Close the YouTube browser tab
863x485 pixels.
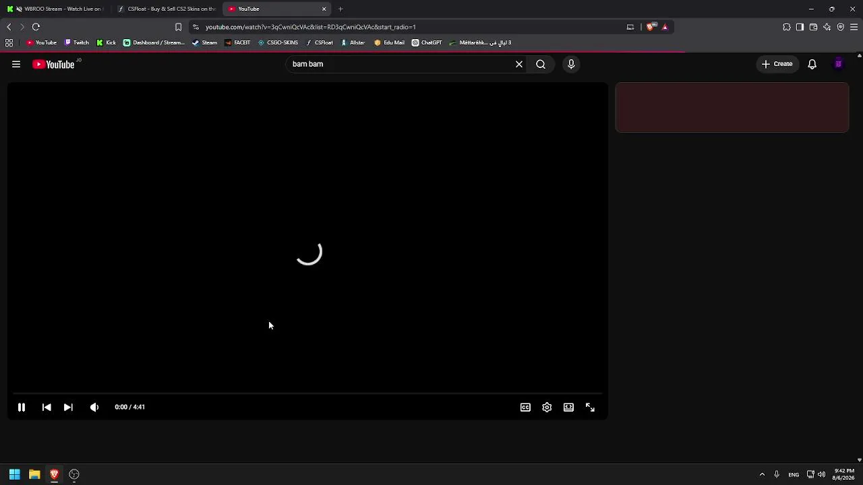(x=324, y=9)
